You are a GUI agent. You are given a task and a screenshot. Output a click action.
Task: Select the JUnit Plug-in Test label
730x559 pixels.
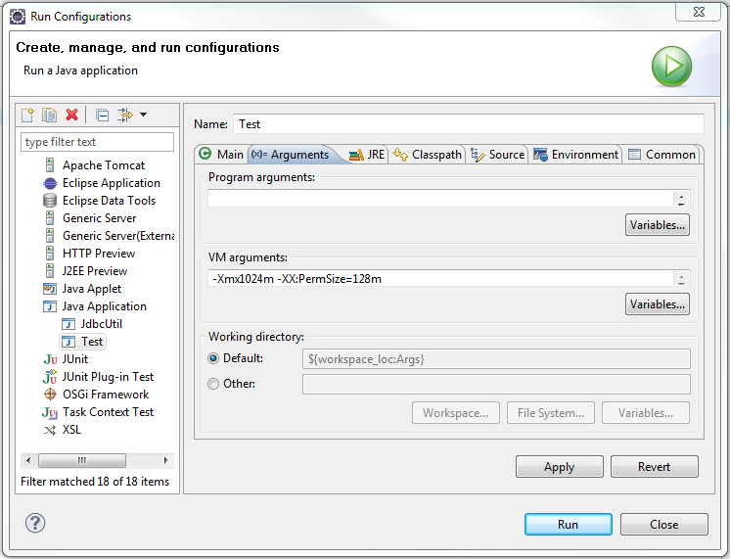tap(108, 377)
